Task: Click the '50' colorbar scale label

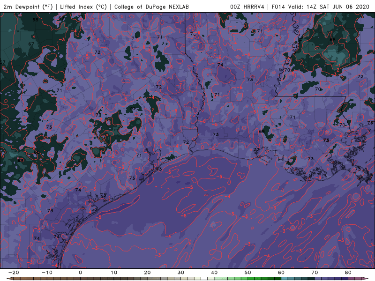Action: (248, 273)
